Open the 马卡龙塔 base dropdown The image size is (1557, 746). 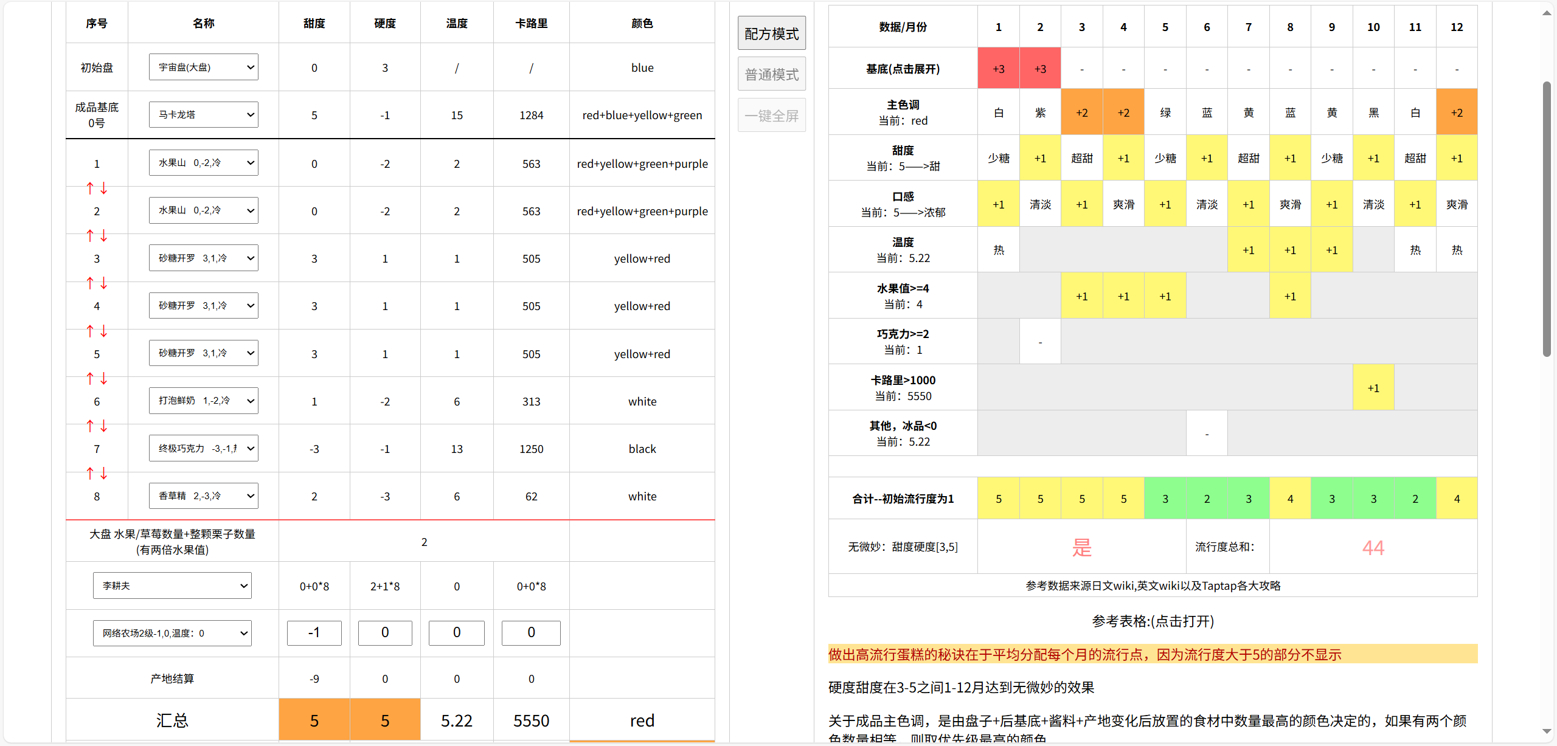click(204, 114)
